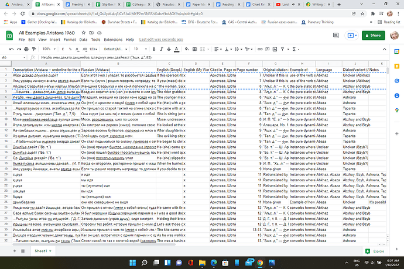
Task: Open taskbar Search magnifier
Action: 144,263
